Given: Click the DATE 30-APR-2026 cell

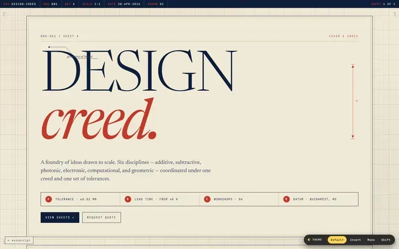Looking at the screenshot, I should click(x=124, y=4).
